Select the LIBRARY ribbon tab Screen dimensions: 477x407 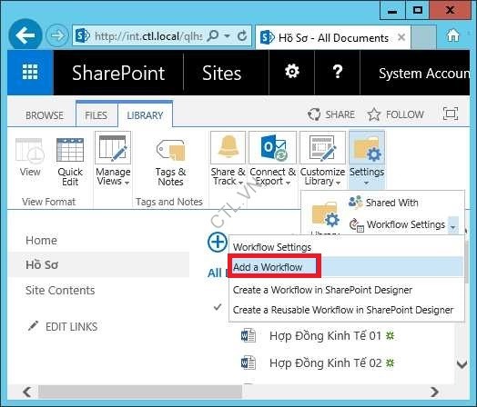[x=145, y=115]
